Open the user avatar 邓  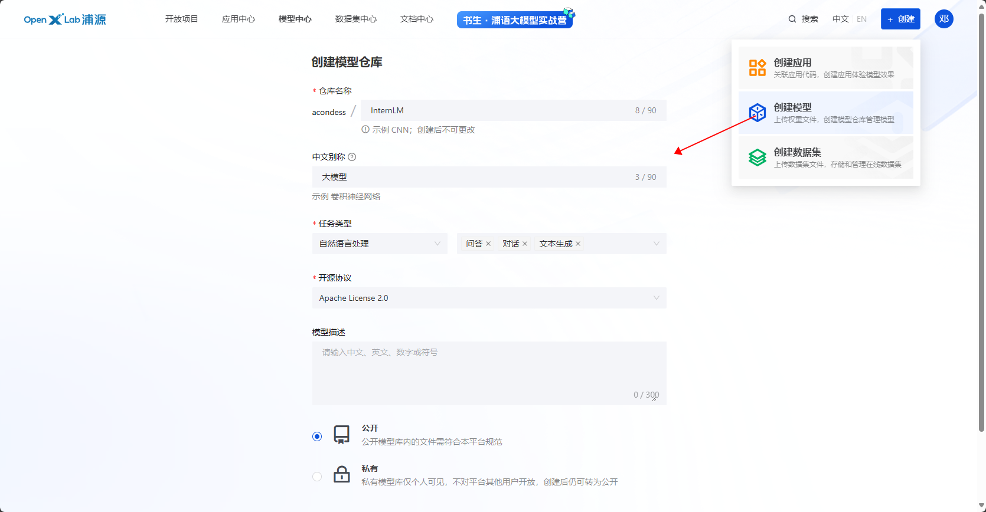943,19
